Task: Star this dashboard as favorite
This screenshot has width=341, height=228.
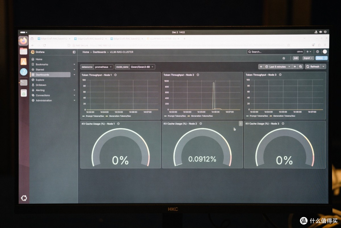Action: (284, 58)
